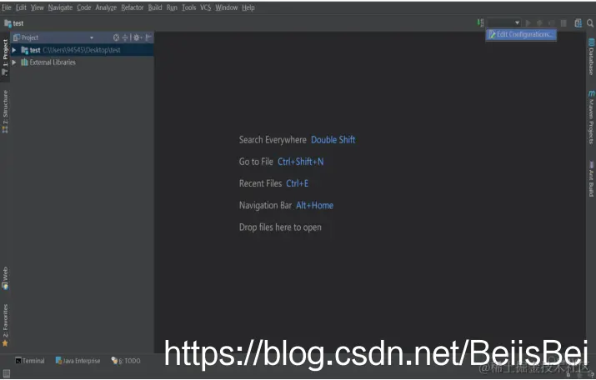The width and height of the screenshot is (596, 380).
Task: Toggle the 7: Structure side tab
Action: (5, 112)
